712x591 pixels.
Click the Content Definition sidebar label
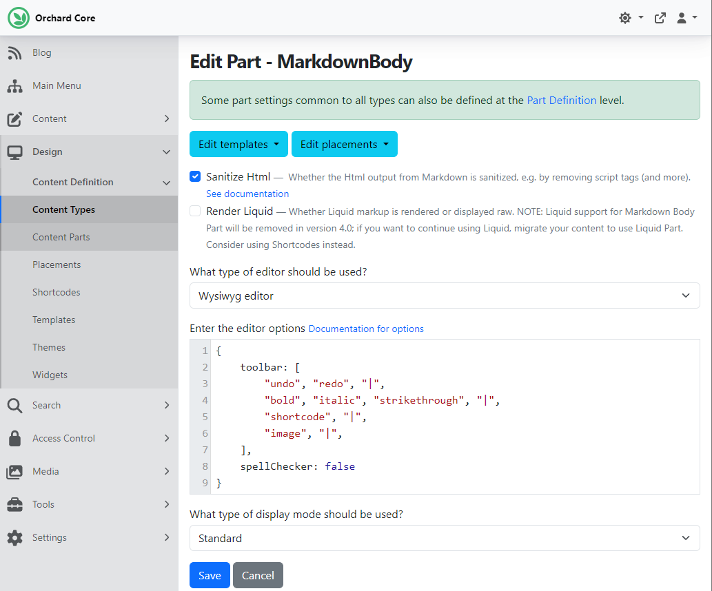pyautogui.click(x=72, y=182)
